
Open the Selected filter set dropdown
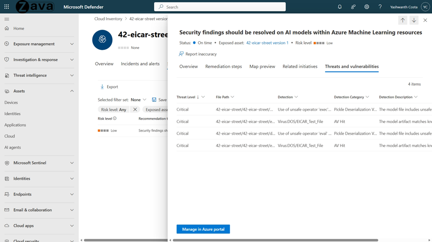tap(139, 100)
